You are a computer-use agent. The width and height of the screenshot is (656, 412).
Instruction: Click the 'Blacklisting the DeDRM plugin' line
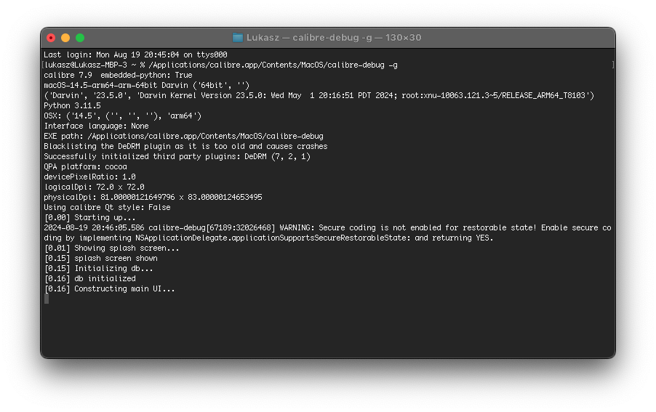(x=185, y=146)
